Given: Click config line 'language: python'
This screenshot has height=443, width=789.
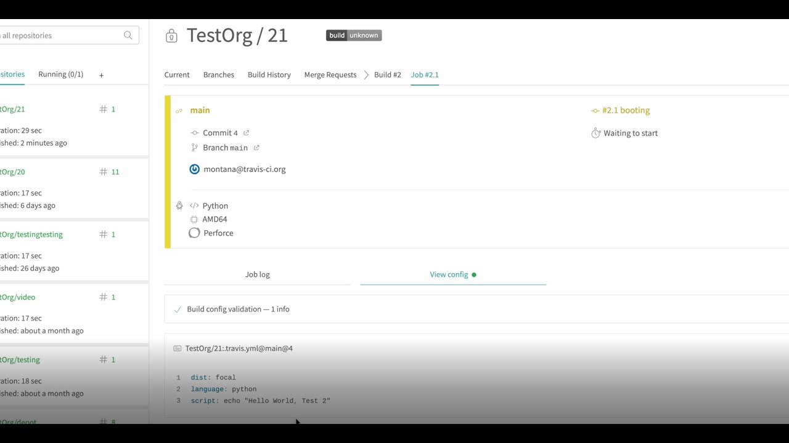Looking at the screenshot, I should click(x=224, y=389).
